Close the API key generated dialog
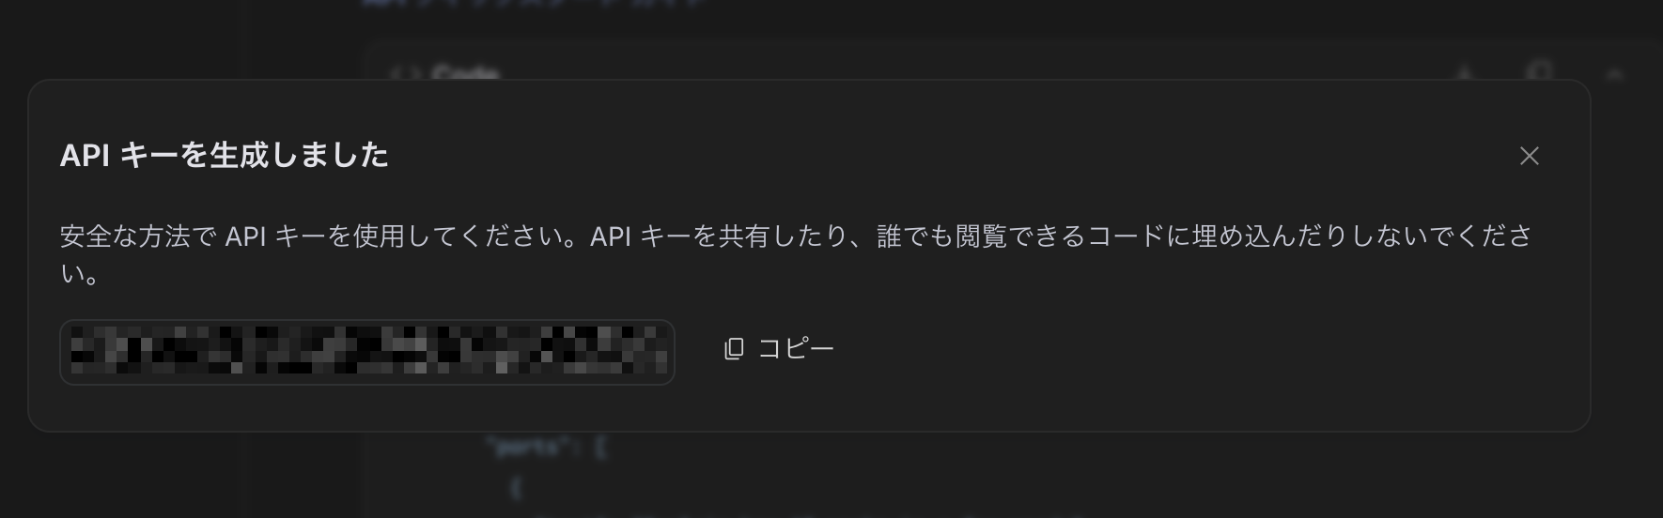This screenshot has width=1663, height=518. (x=1529, y=156)
